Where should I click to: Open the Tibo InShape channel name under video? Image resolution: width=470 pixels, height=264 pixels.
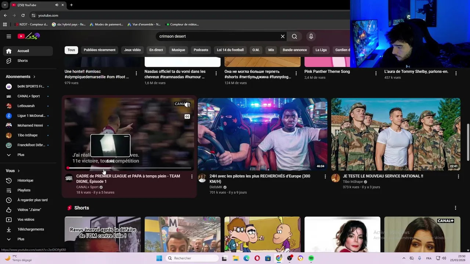point(352,181)
